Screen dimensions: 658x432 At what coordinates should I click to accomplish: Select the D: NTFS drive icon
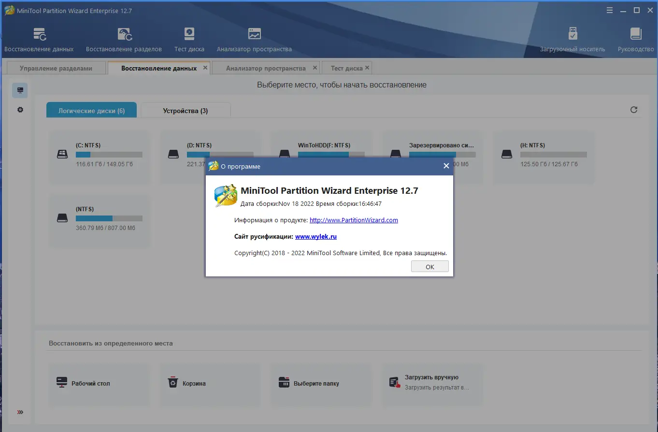click(x=173, y=154)
